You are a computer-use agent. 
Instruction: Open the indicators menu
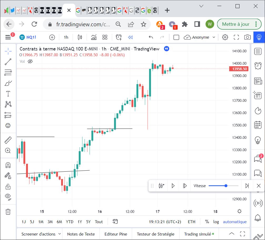click(94, 37)
